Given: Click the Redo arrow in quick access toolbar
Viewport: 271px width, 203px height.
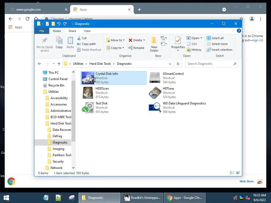Looking at the screenshot, I should (x=65, y=24).
